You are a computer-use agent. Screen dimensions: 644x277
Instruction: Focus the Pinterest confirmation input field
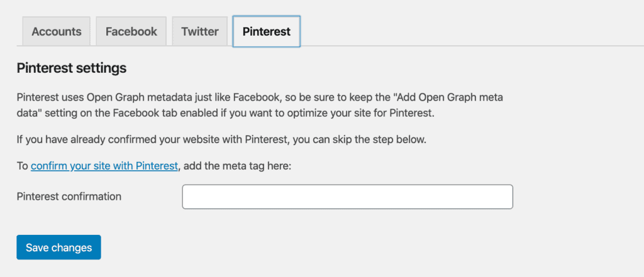coord(347,197)
